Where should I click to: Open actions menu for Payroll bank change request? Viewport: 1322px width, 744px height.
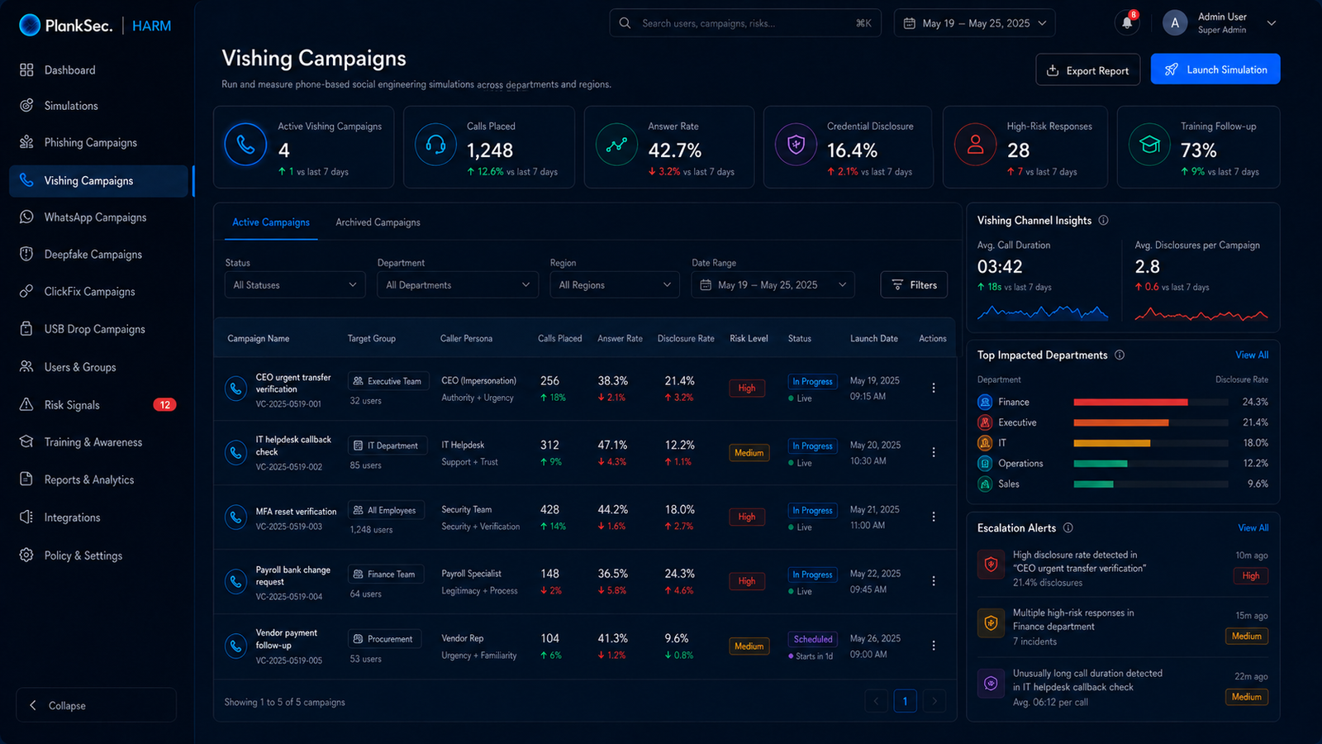(x=934, y=581)
